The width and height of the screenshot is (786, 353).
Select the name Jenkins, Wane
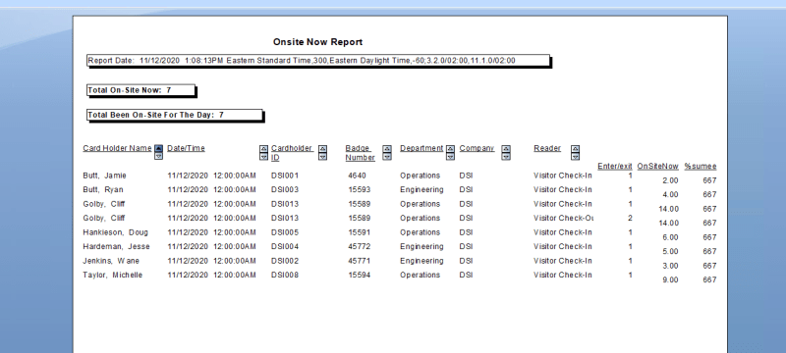111,261
